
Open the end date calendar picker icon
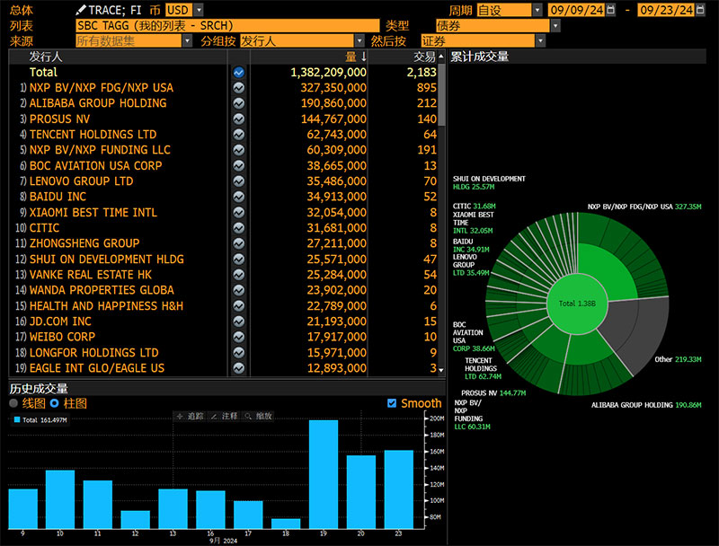pyautogui.click(x=701, y=10)
